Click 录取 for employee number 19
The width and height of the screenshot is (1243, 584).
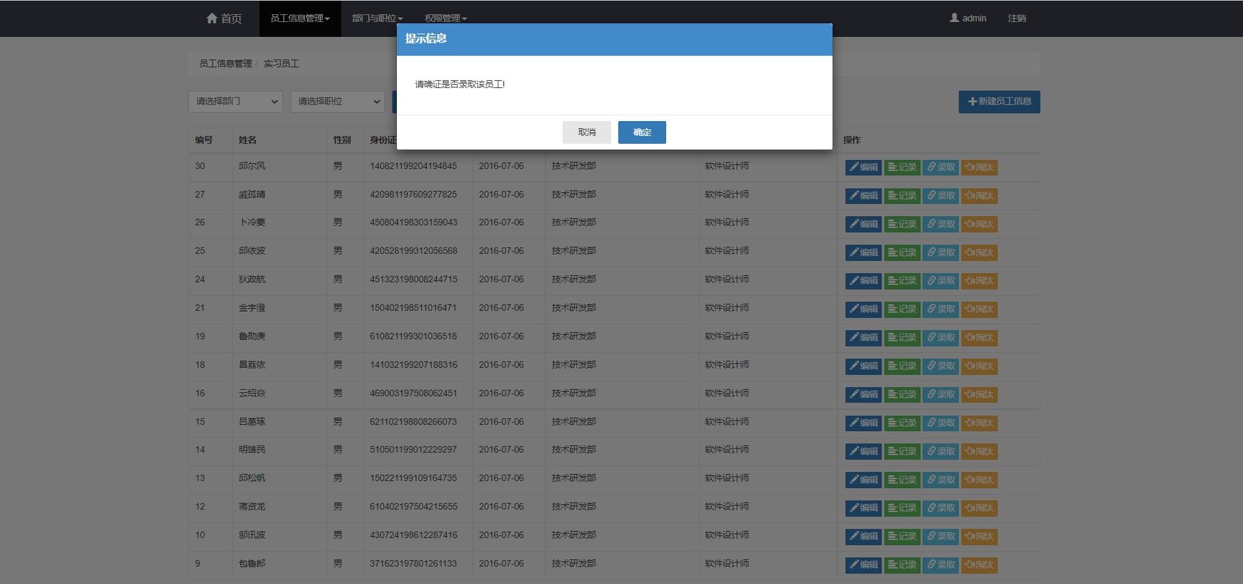tap(940, 337)
